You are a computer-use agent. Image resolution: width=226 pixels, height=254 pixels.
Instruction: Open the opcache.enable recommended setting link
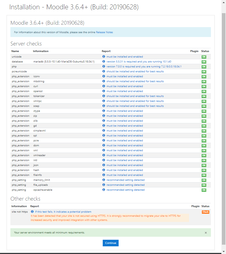(x=125, y=190)
